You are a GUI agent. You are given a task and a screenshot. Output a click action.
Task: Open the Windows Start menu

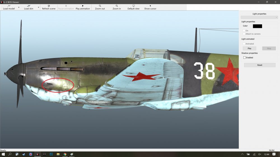tap(3, 154)
